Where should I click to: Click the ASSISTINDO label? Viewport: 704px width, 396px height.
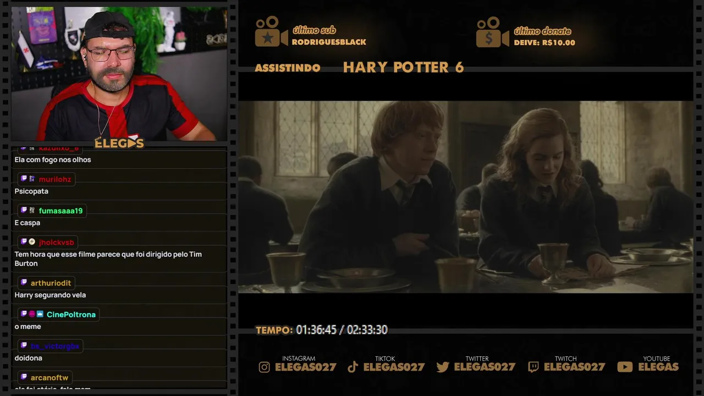click(288, 68)
